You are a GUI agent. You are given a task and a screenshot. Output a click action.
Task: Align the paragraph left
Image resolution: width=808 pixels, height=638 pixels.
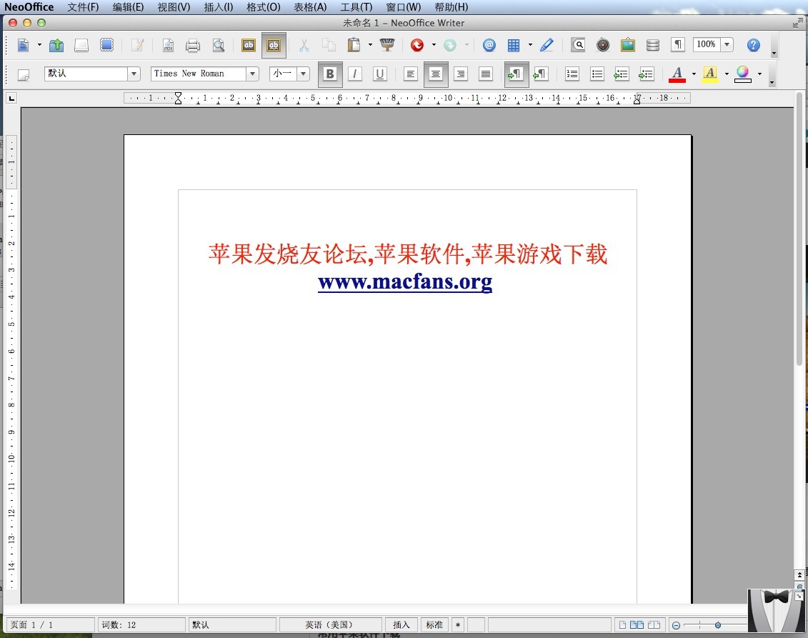click(x=410, y=74)
